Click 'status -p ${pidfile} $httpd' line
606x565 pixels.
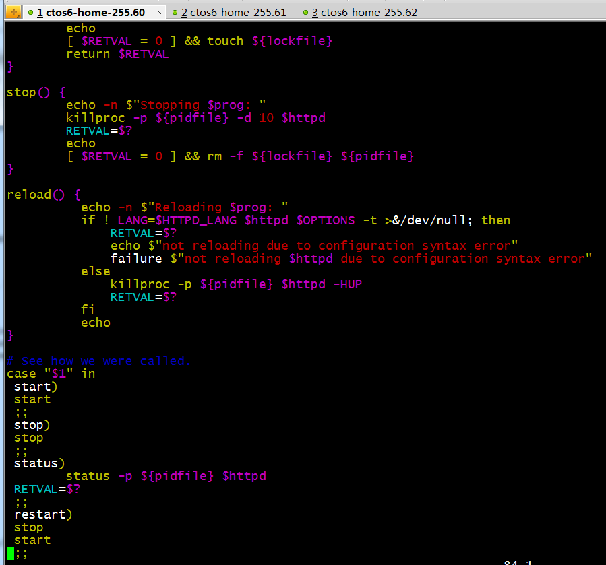coord(166,476)
